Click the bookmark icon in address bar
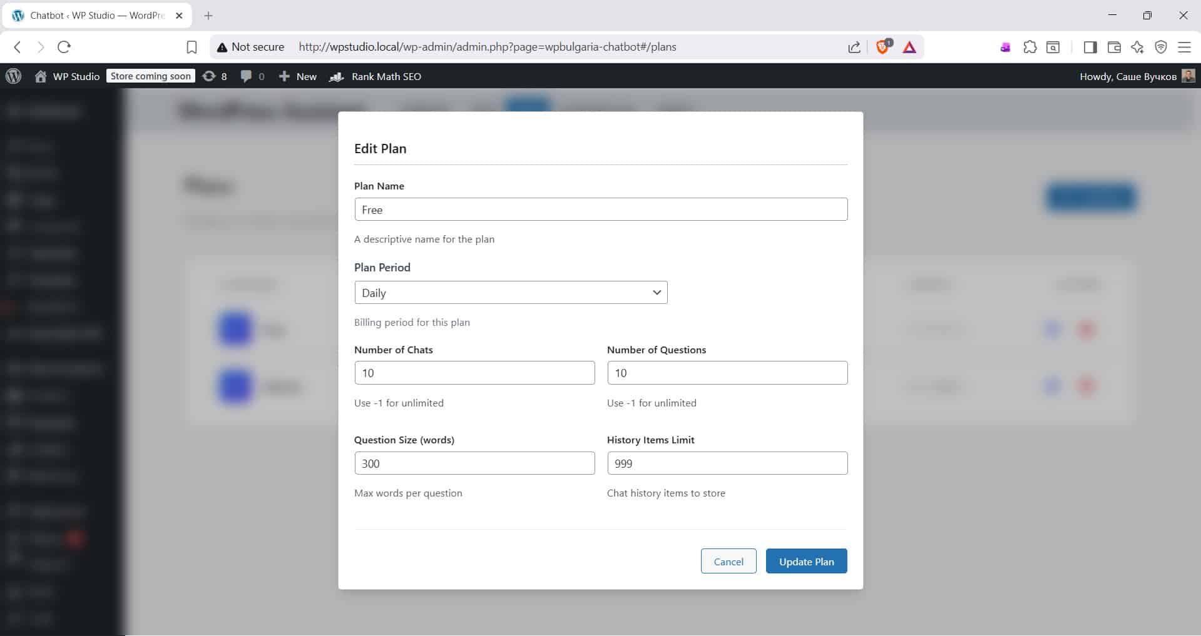 192,47
